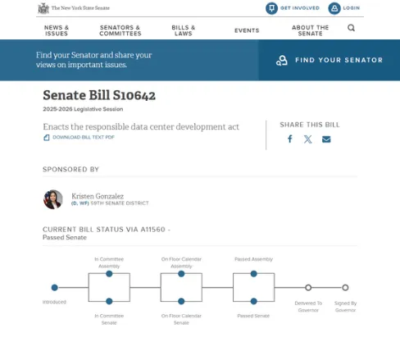Click the Get Involved pin icon

point(271,8)
